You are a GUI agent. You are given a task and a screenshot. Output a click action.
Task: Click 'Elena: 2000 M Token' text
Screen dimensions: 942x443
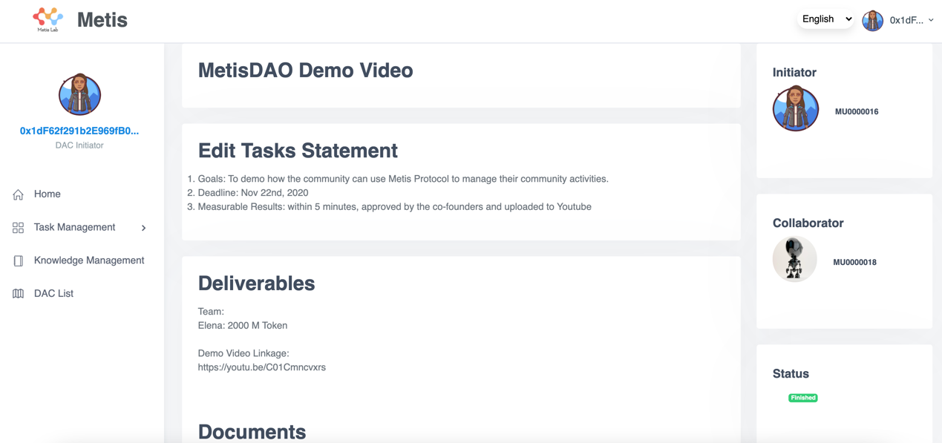point(243,326)
